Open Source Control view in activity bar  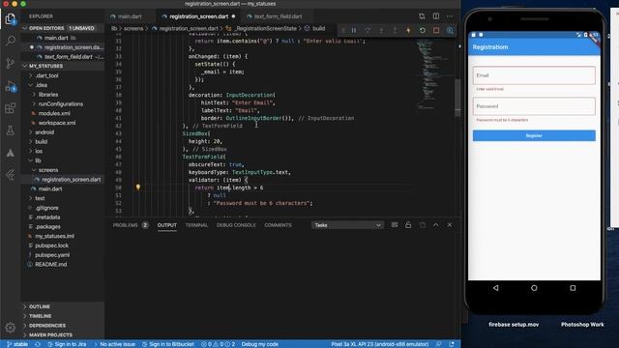pyautogui.click(x=11, y=63)
